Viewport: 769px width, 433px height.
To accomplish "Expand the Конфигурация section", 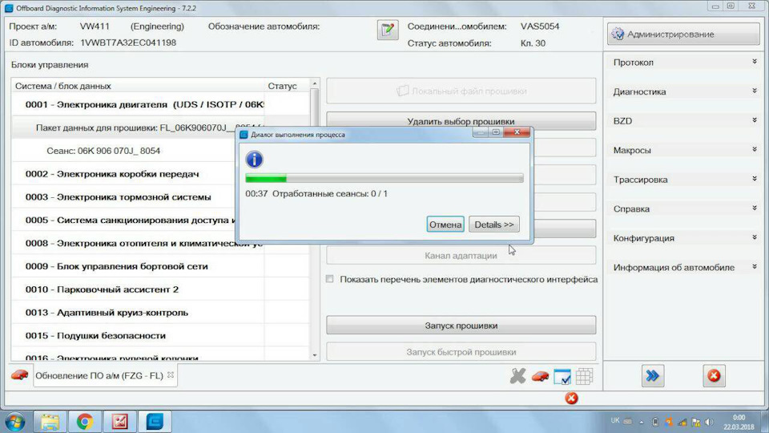I will click(685, 238).
